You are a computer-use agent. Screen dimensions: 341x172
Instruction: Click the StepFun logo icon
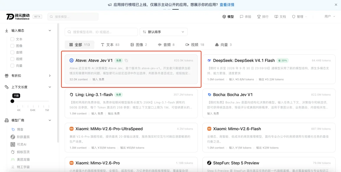point(209,163)
